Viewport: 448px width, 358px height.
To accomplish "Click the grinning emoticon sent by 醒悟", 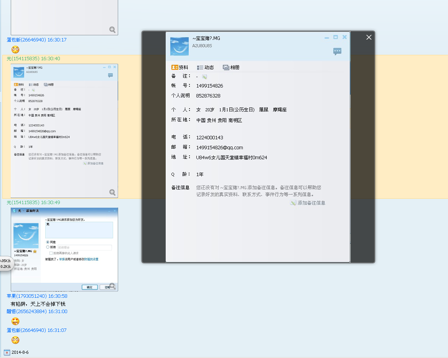I will (x=15, y=322).
